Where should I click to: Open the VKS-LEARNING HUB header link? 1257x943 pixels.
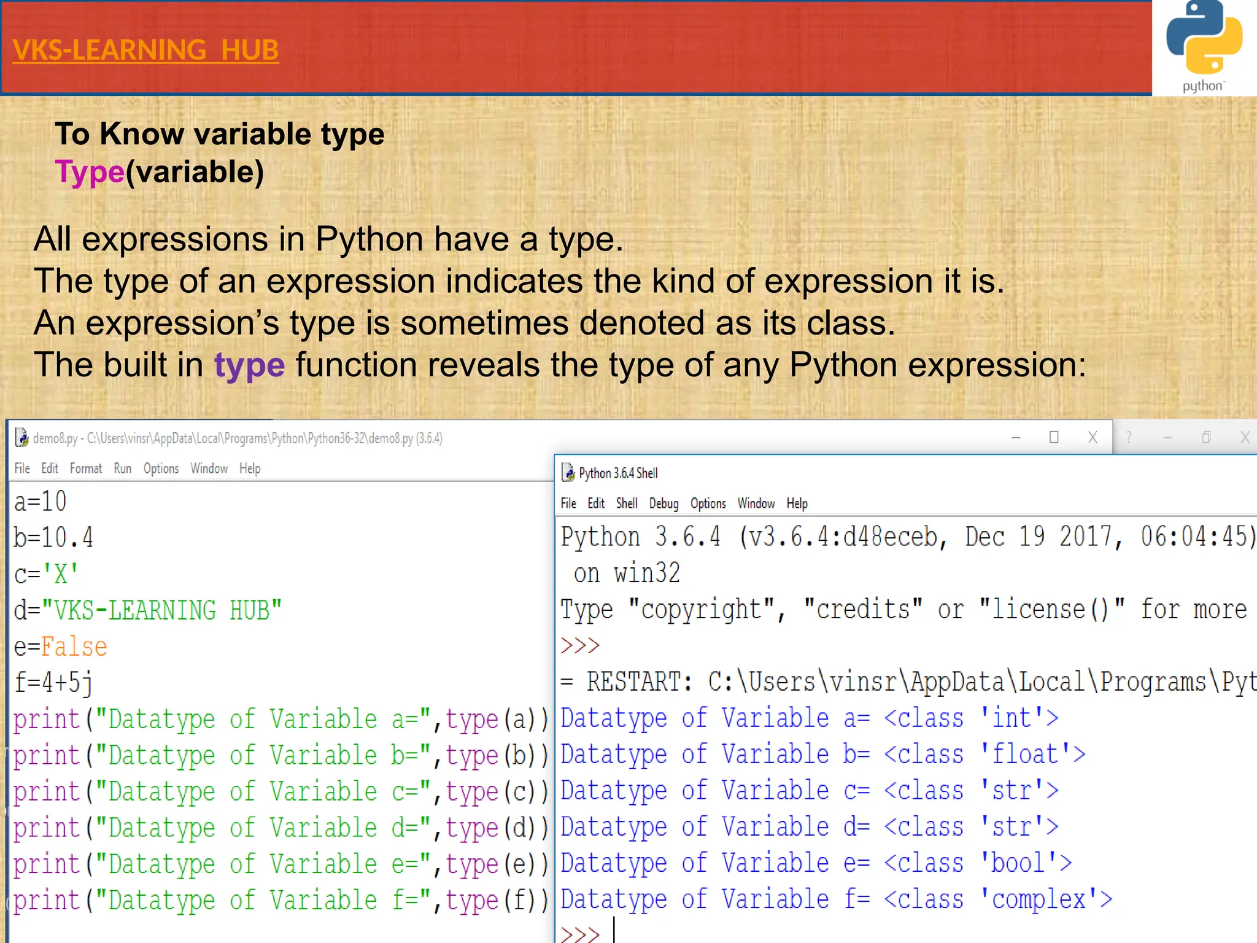pyautogui.click(x=145, y=50)
